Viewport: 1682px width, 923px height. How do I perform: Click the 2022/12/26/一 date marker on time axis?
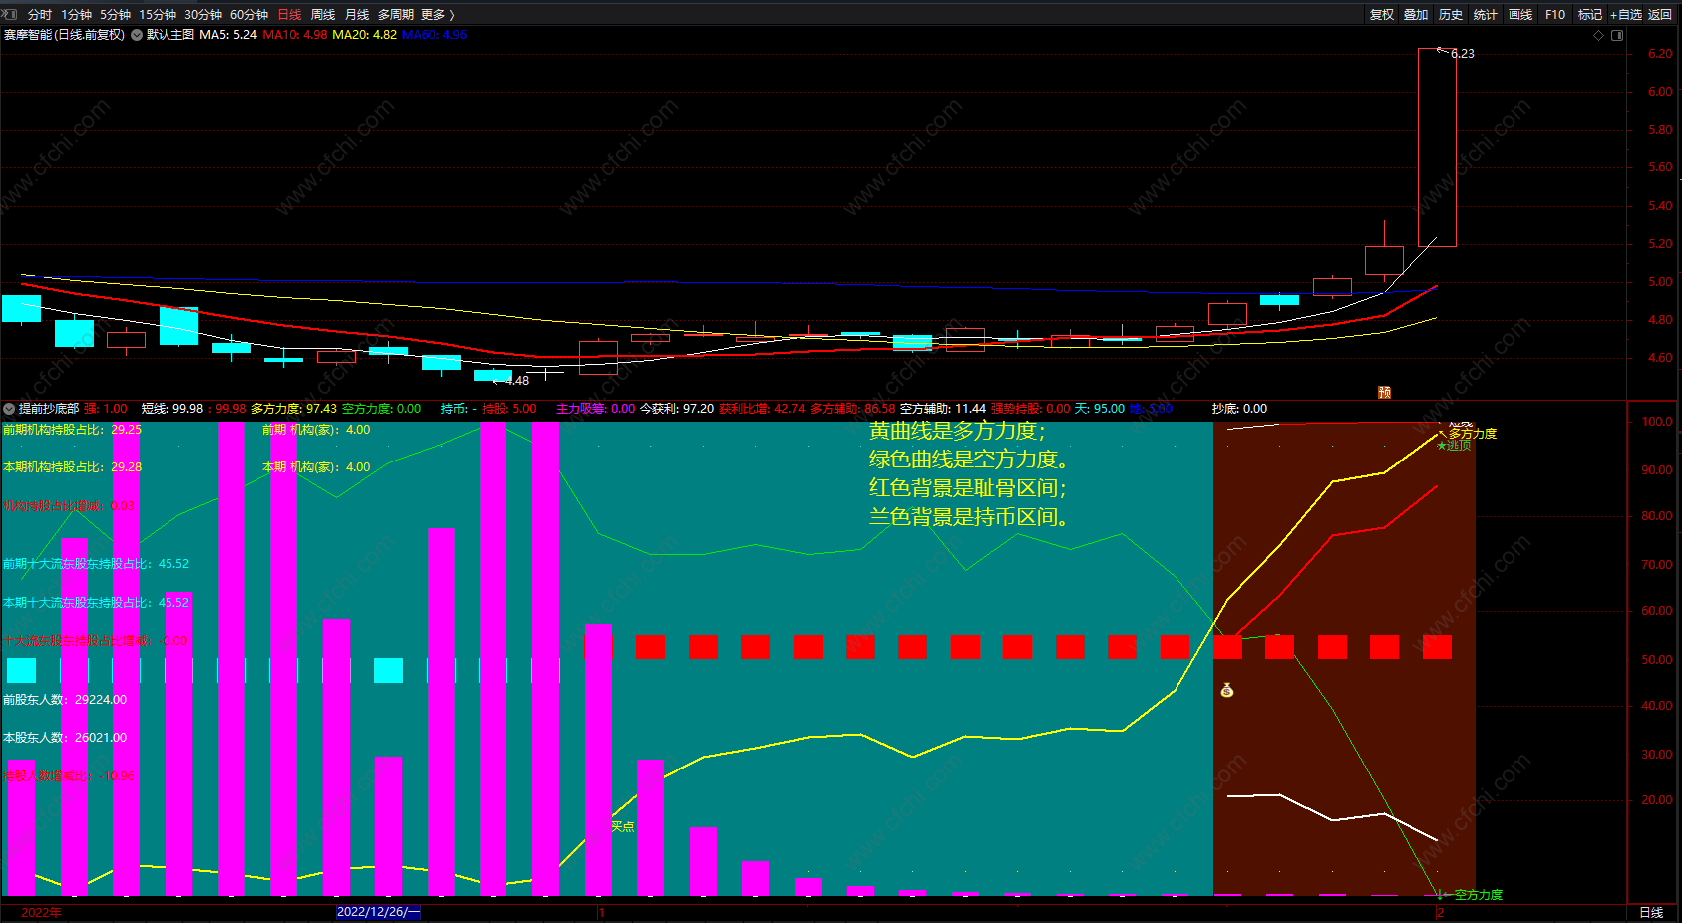pos(379,912)
